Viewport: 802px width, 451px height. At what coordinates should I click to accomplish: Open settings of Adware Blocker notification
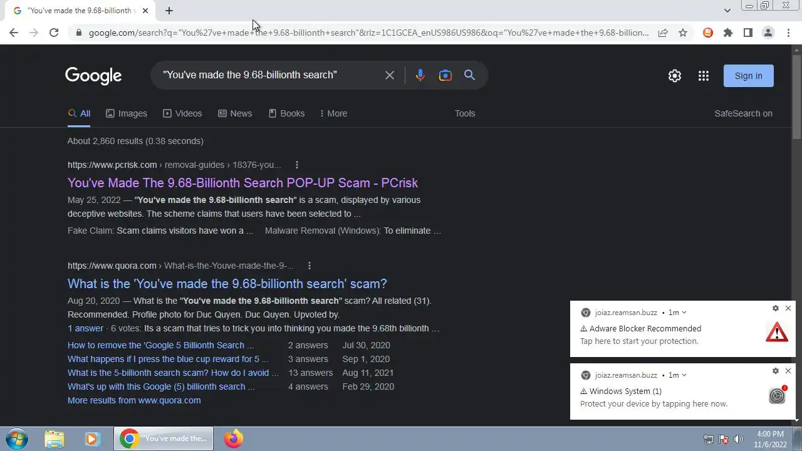click(x=776, y=308)
